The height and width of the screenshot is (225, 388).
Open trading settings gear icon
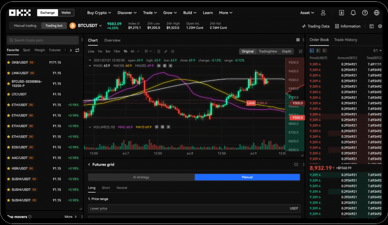click(380, 26)
